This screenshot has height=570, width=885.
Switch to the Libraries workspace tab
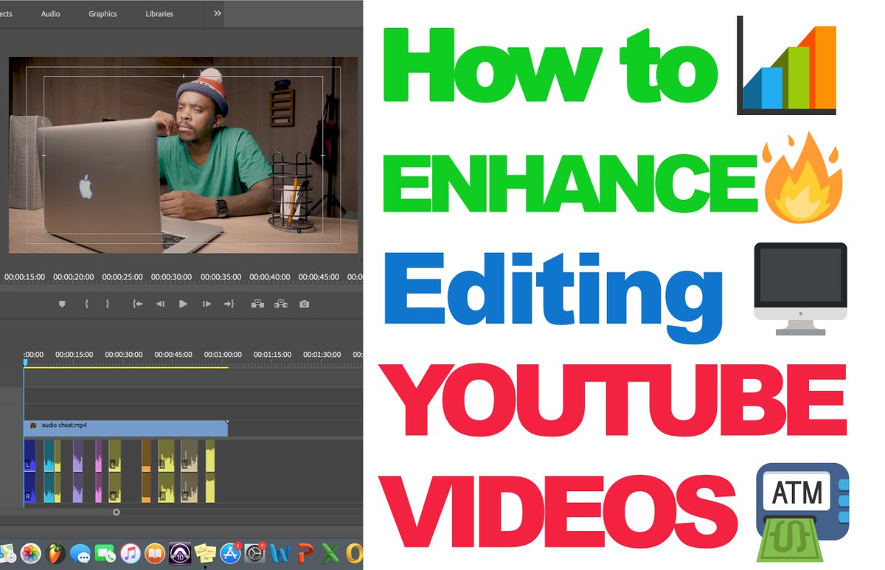159,14
